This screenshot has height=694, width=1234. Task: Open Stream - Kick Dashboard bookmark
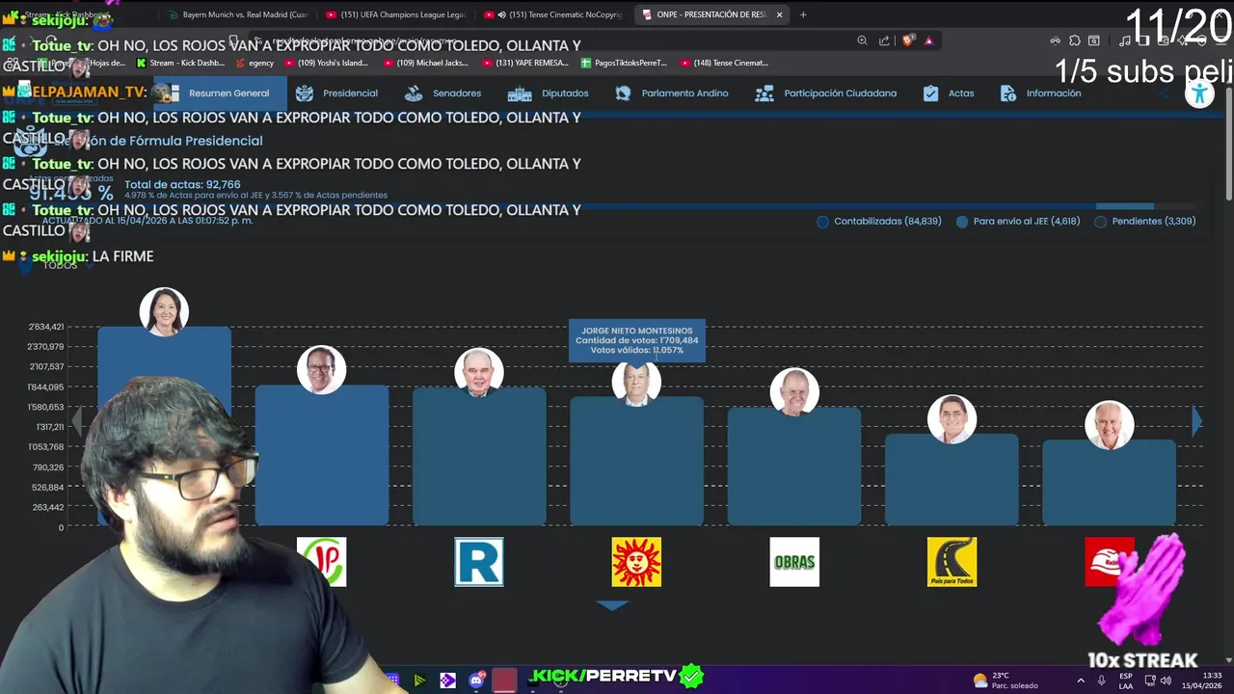[180, 63]
